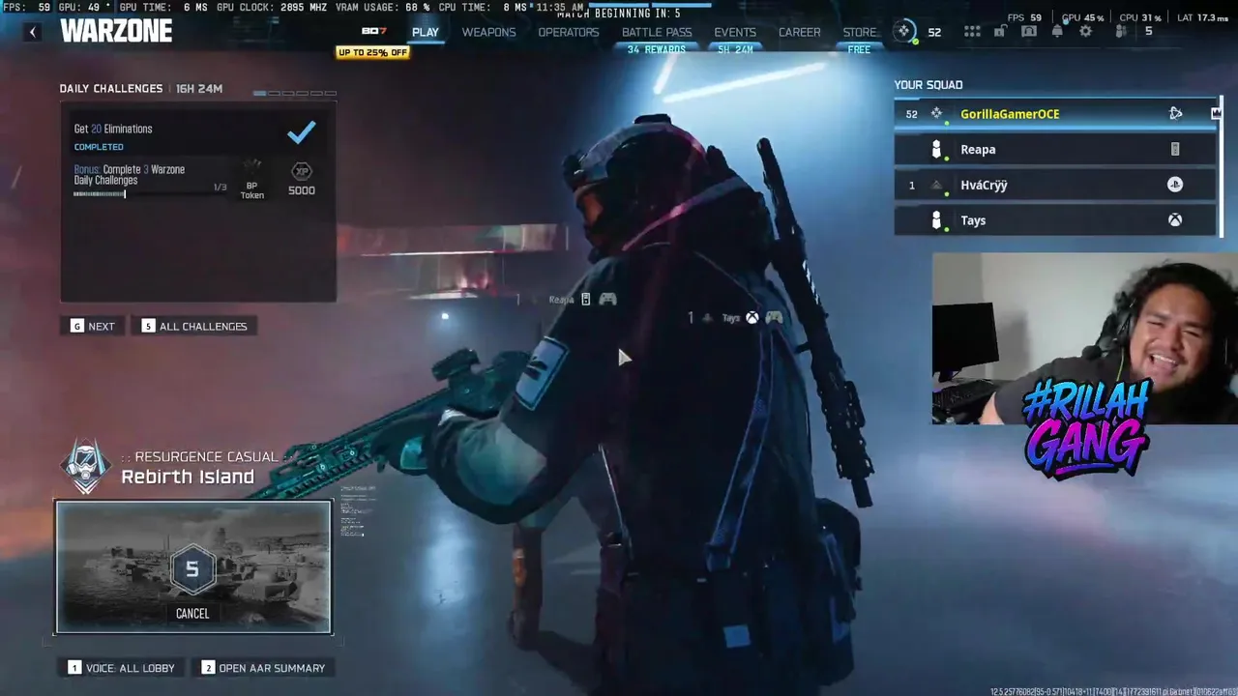Open the BO7 game tab
This screenshot has height=696, width=1238.
tap(373, 31)
